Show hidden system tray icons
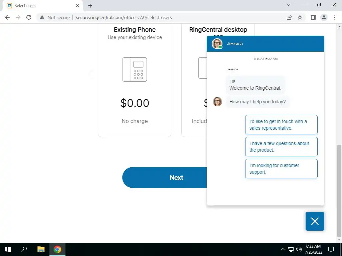 point(283,249)
